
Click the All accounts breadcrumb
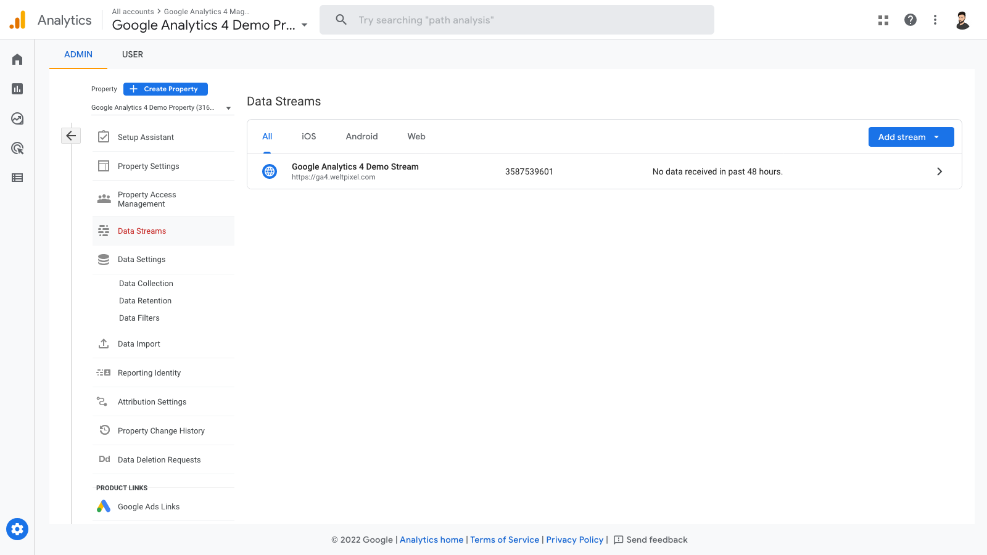click(x=133, y=12)
